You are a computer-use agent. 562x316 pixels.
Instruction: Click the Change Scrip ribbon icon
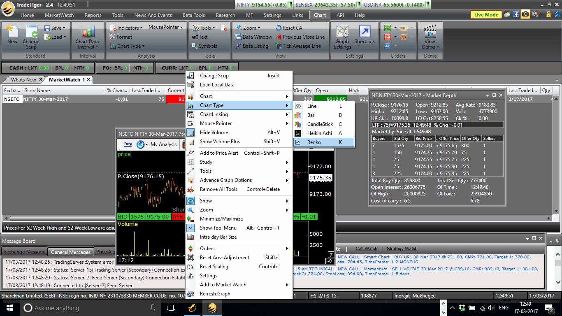click(x=31, y=37)
